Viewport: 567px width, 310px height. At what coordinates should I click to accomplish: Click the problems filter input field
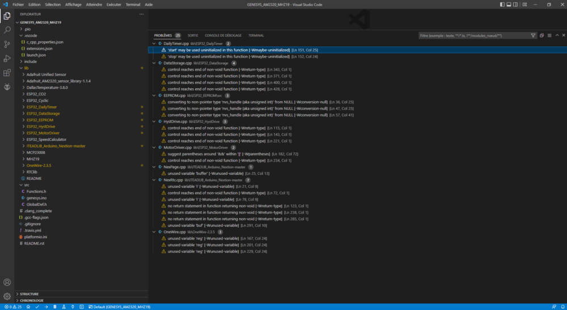click(473, 36)
